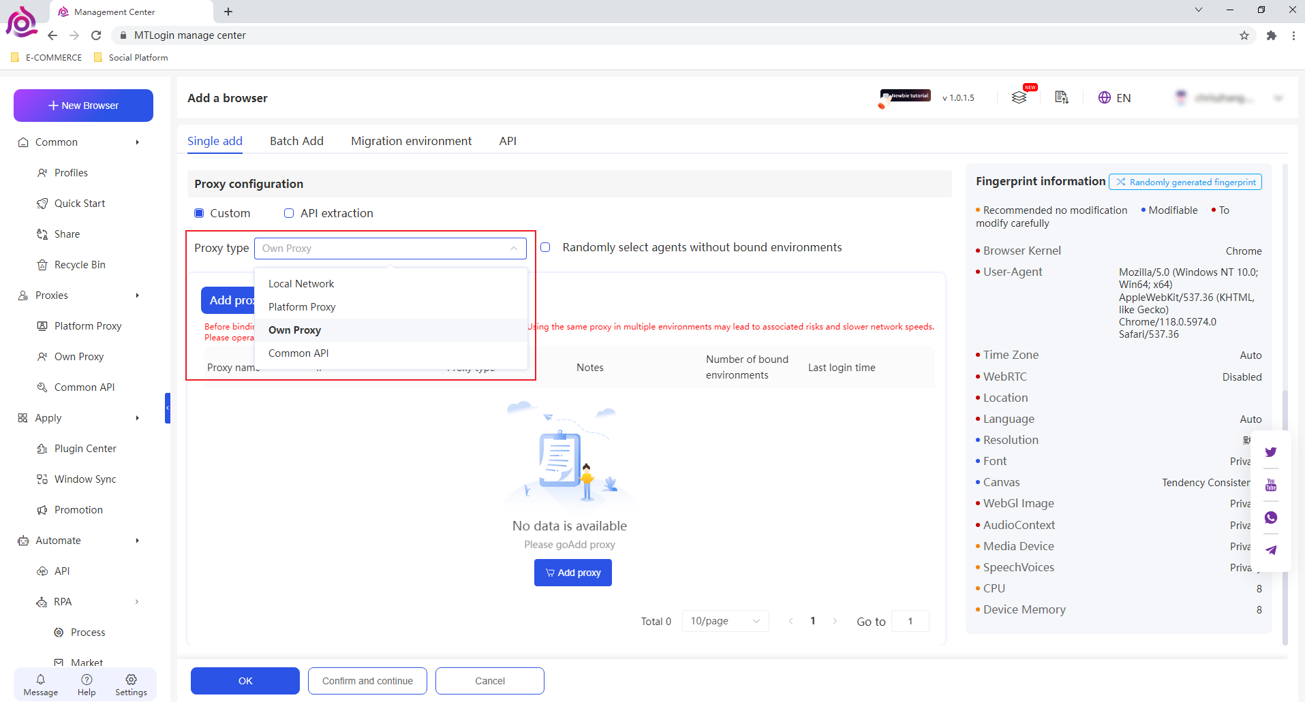Click the OK button
This screenshot has width=1305, height=702.
click(245, 681)
